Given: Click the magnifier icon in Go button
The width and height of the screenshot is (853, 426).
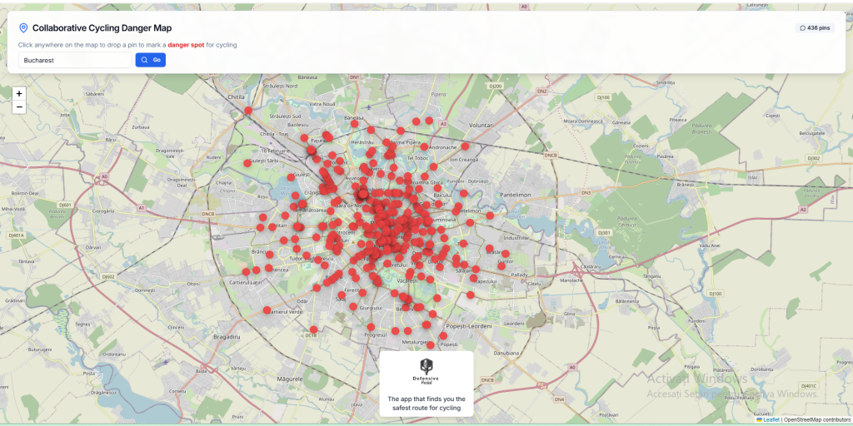Looking at the screenshot, I should [144, 60].
